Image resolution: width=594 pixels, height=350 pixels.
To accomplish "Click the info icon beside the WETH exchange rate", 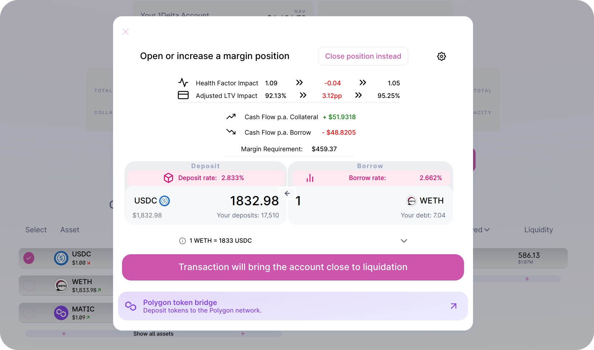I will pyautogui.click(x=183, y=241).
